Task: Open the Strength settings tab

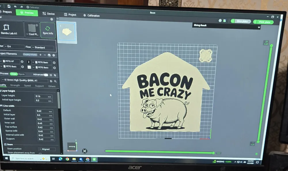Action: coord(15,85)
